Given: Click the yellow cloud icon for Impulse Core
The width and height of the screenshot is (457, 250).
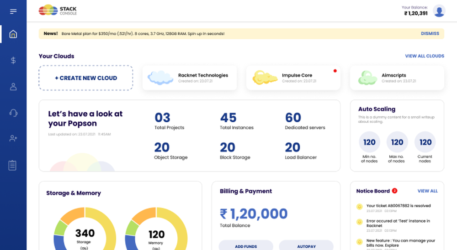Looking at the screenshot, I should (264, 78).
